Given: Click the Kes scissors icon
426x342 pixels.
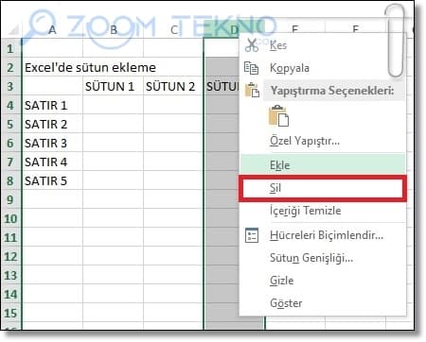Looking at the screenshot, I should click(x=252, y=45).
